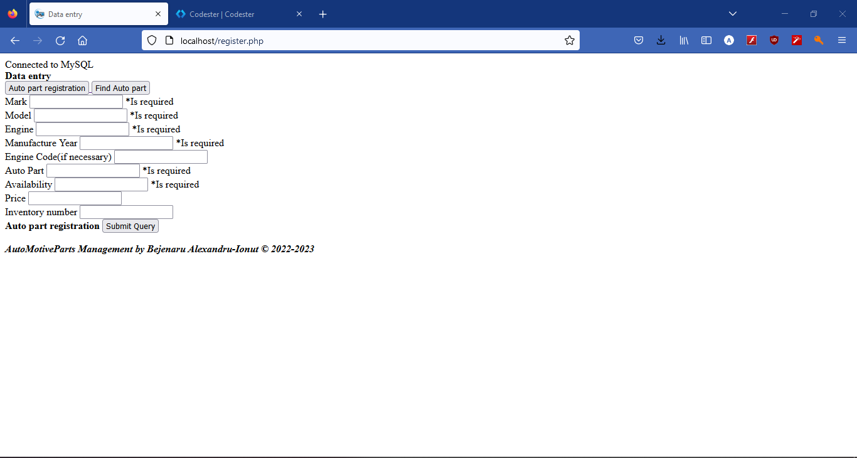Switch to the Codester tab
Screen dimensions: 857x458
coord(232,14)
